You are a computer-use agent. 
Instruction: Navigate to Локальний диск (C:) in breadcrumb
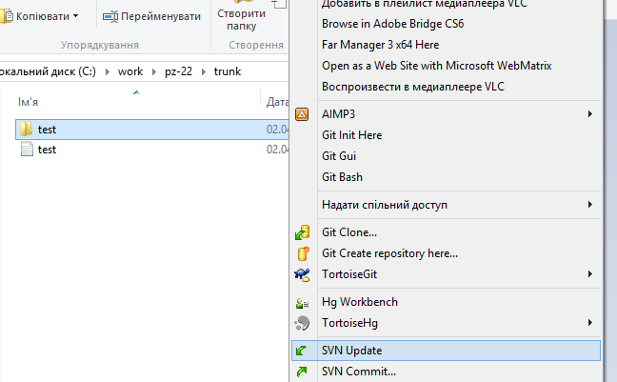(48, 71)
